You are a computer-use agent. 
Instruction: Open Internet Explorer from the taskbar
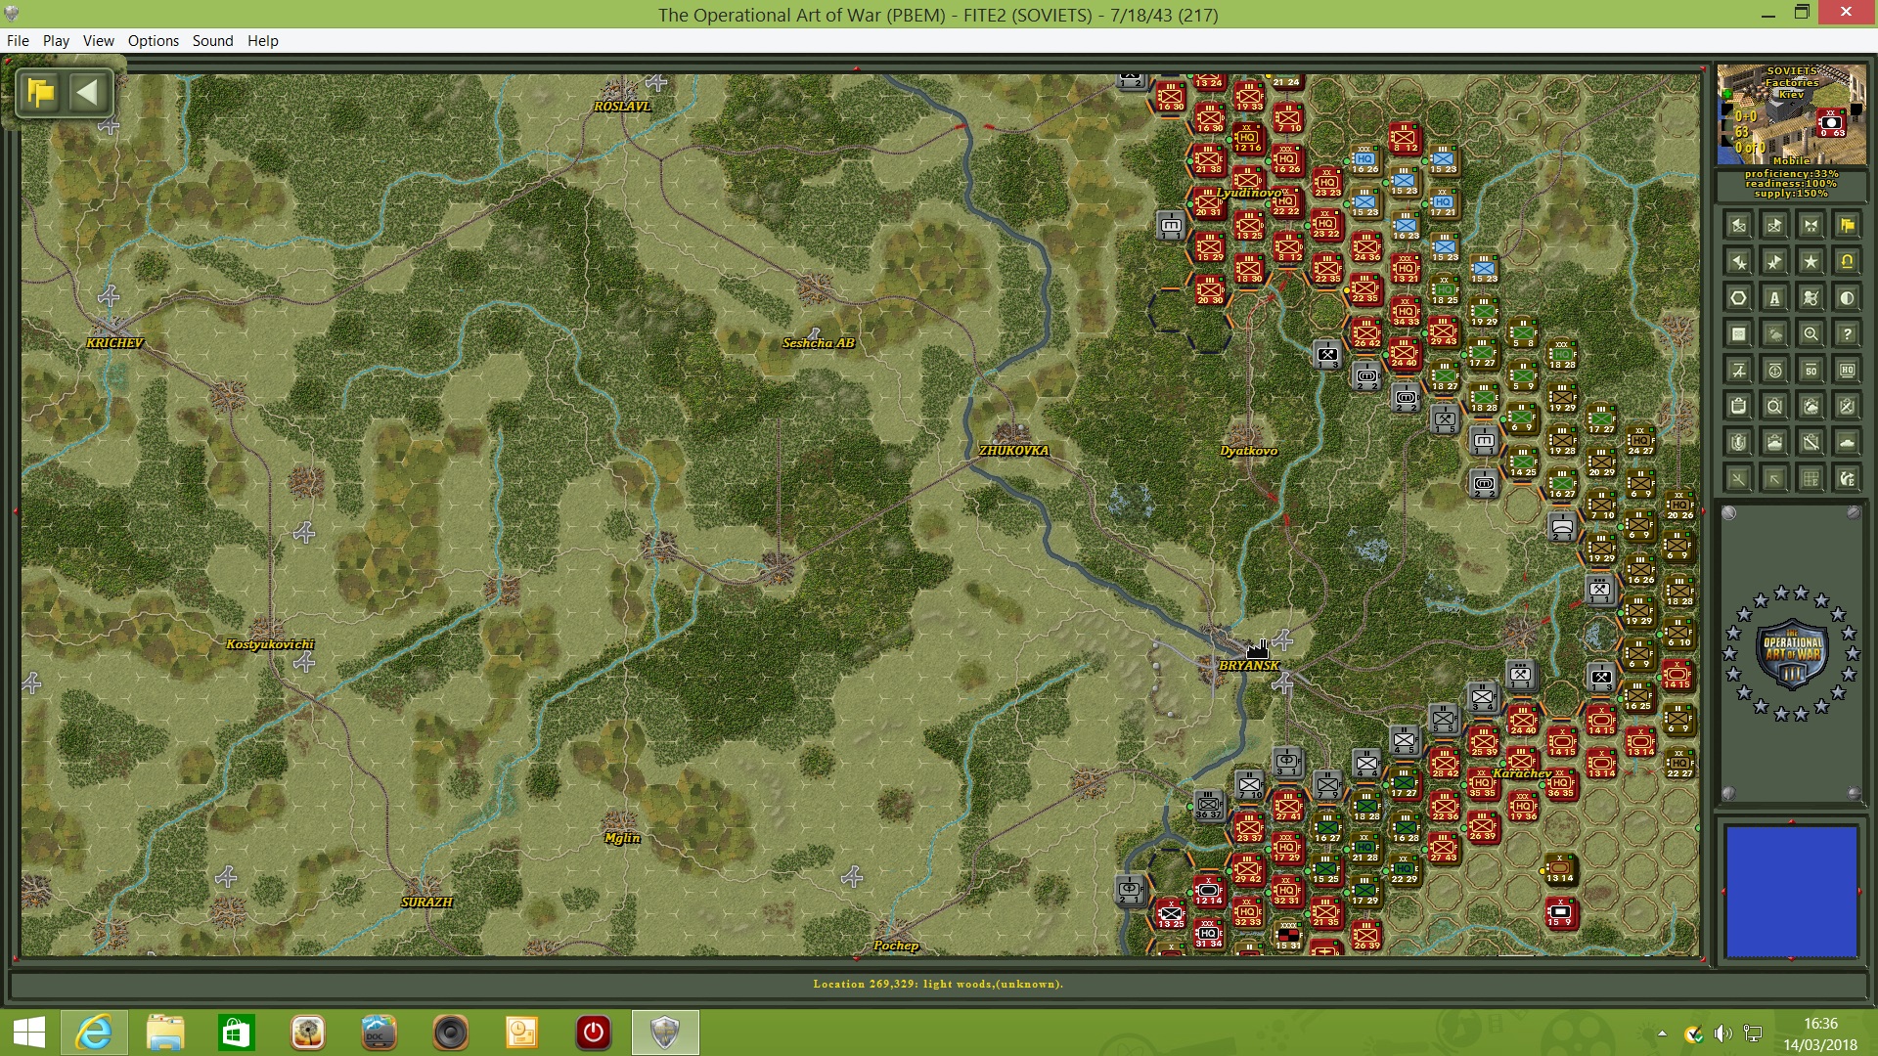[94, 1033]
